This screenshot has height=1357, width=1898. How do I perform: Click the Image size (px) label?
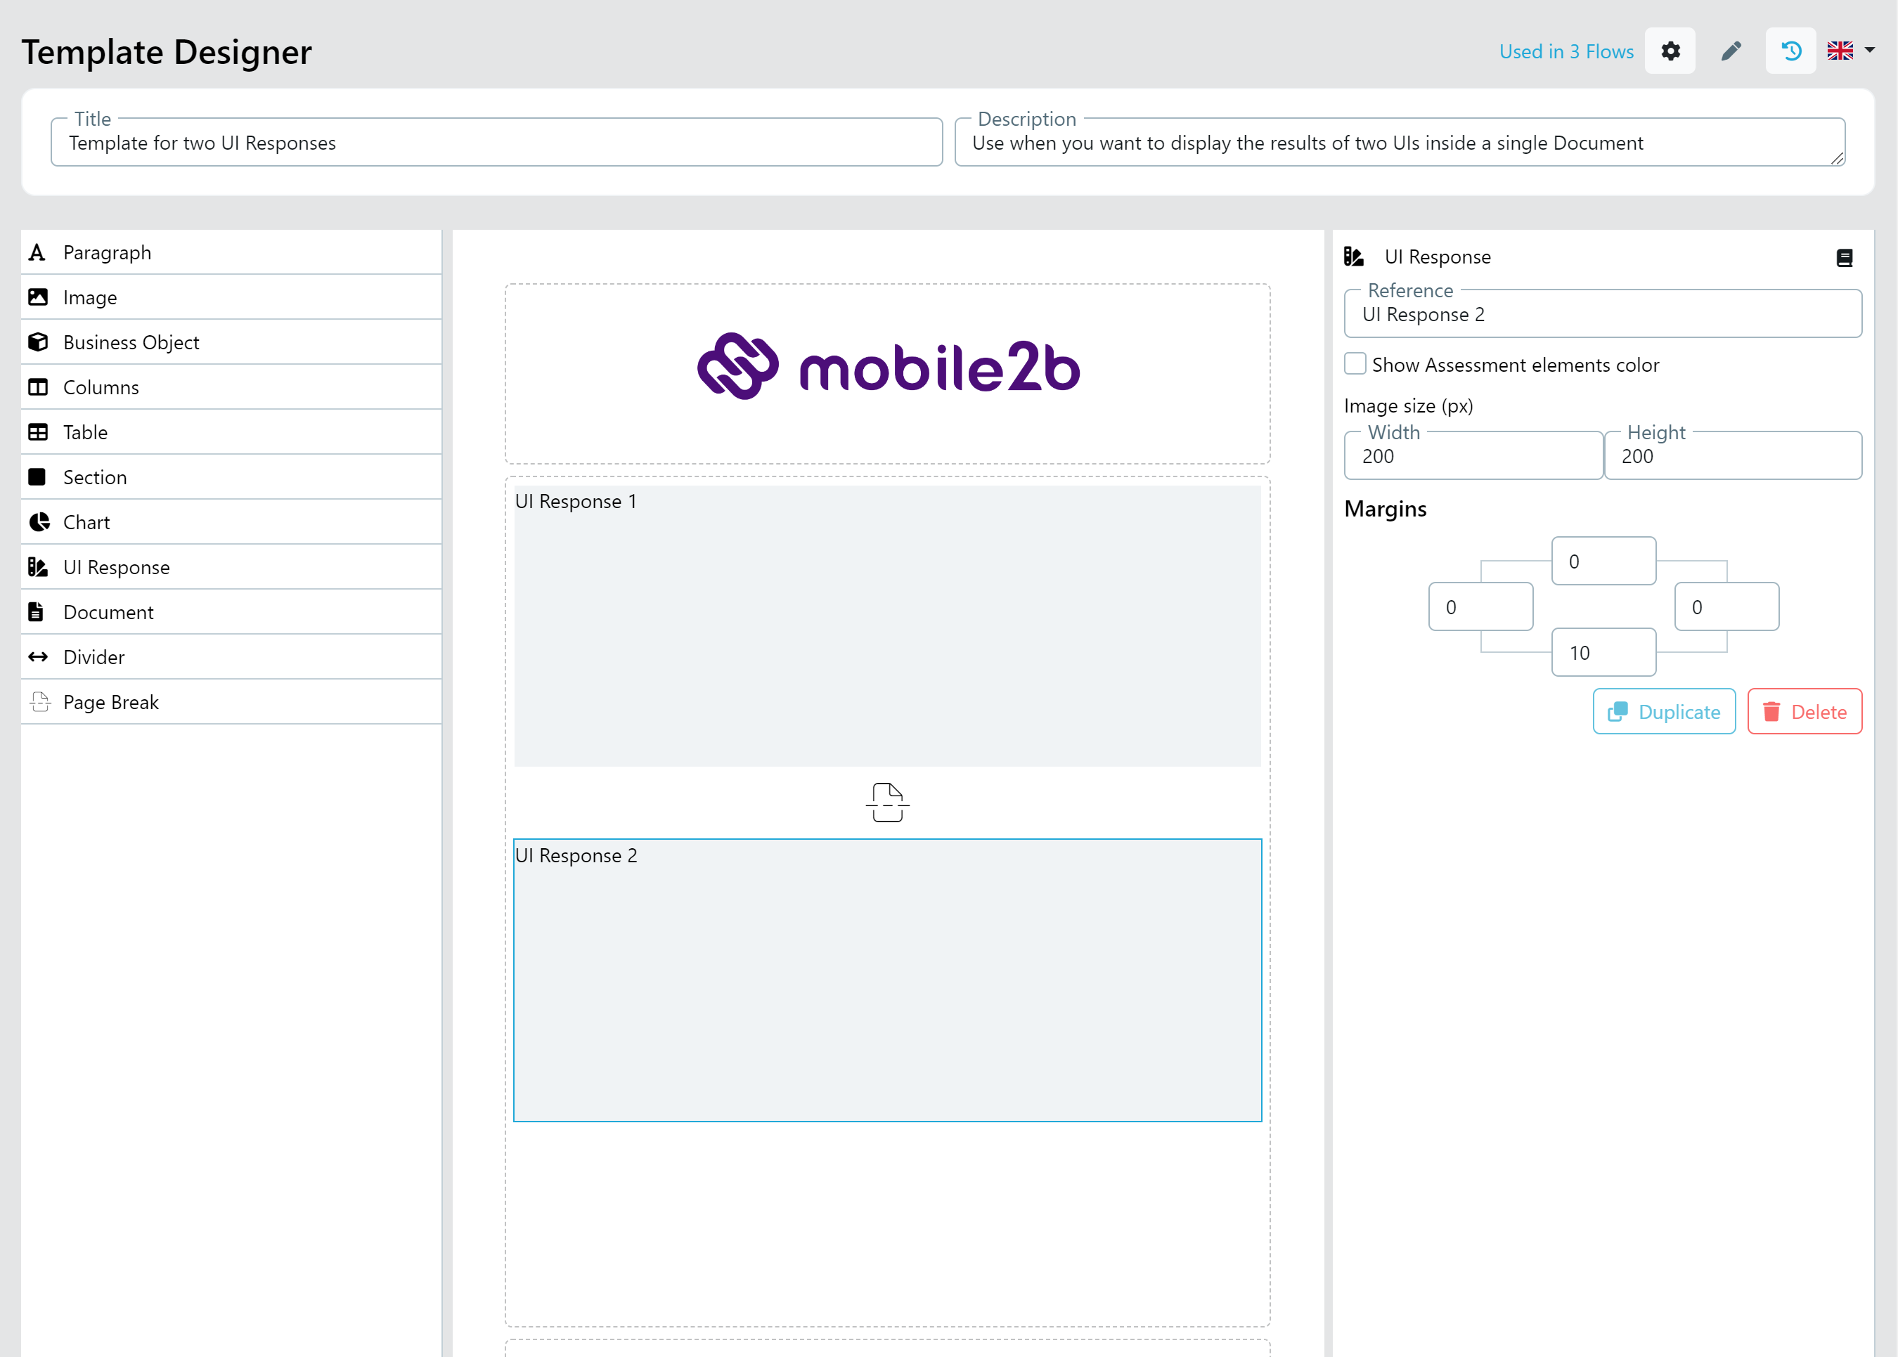point(1408,406)
